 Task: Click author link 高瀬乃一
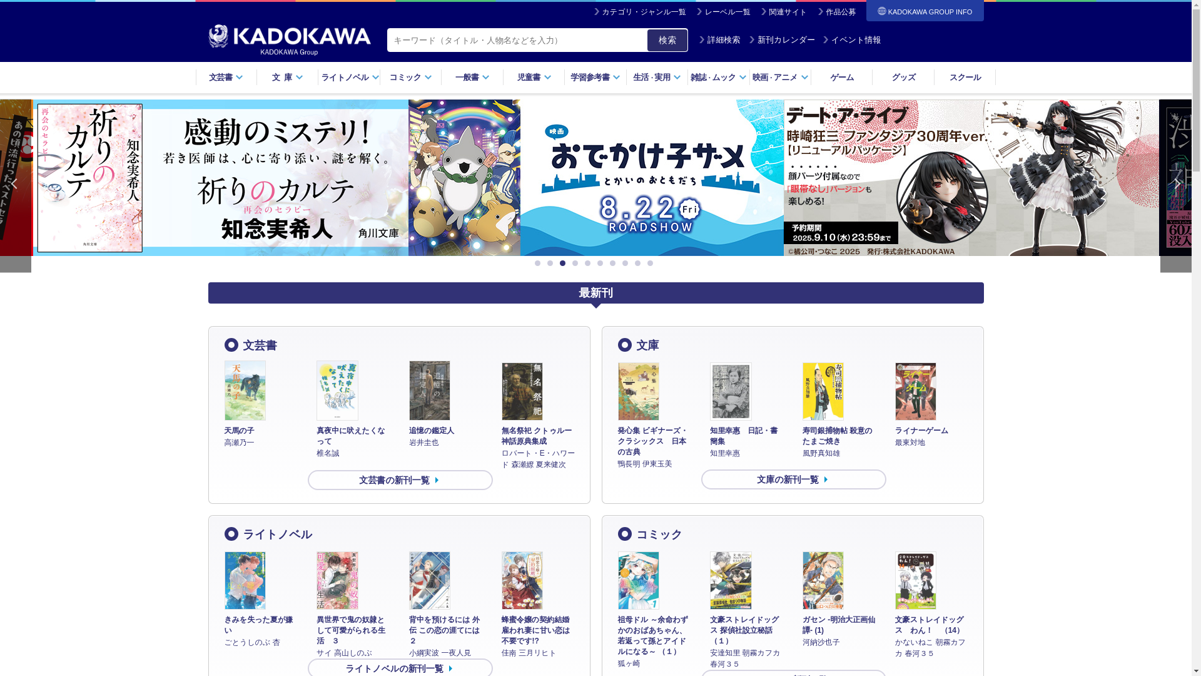point(239,443)
